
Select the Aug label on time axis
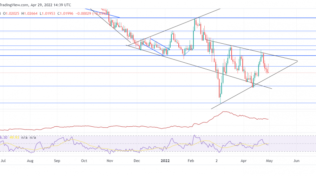click(x=30, y=161)
